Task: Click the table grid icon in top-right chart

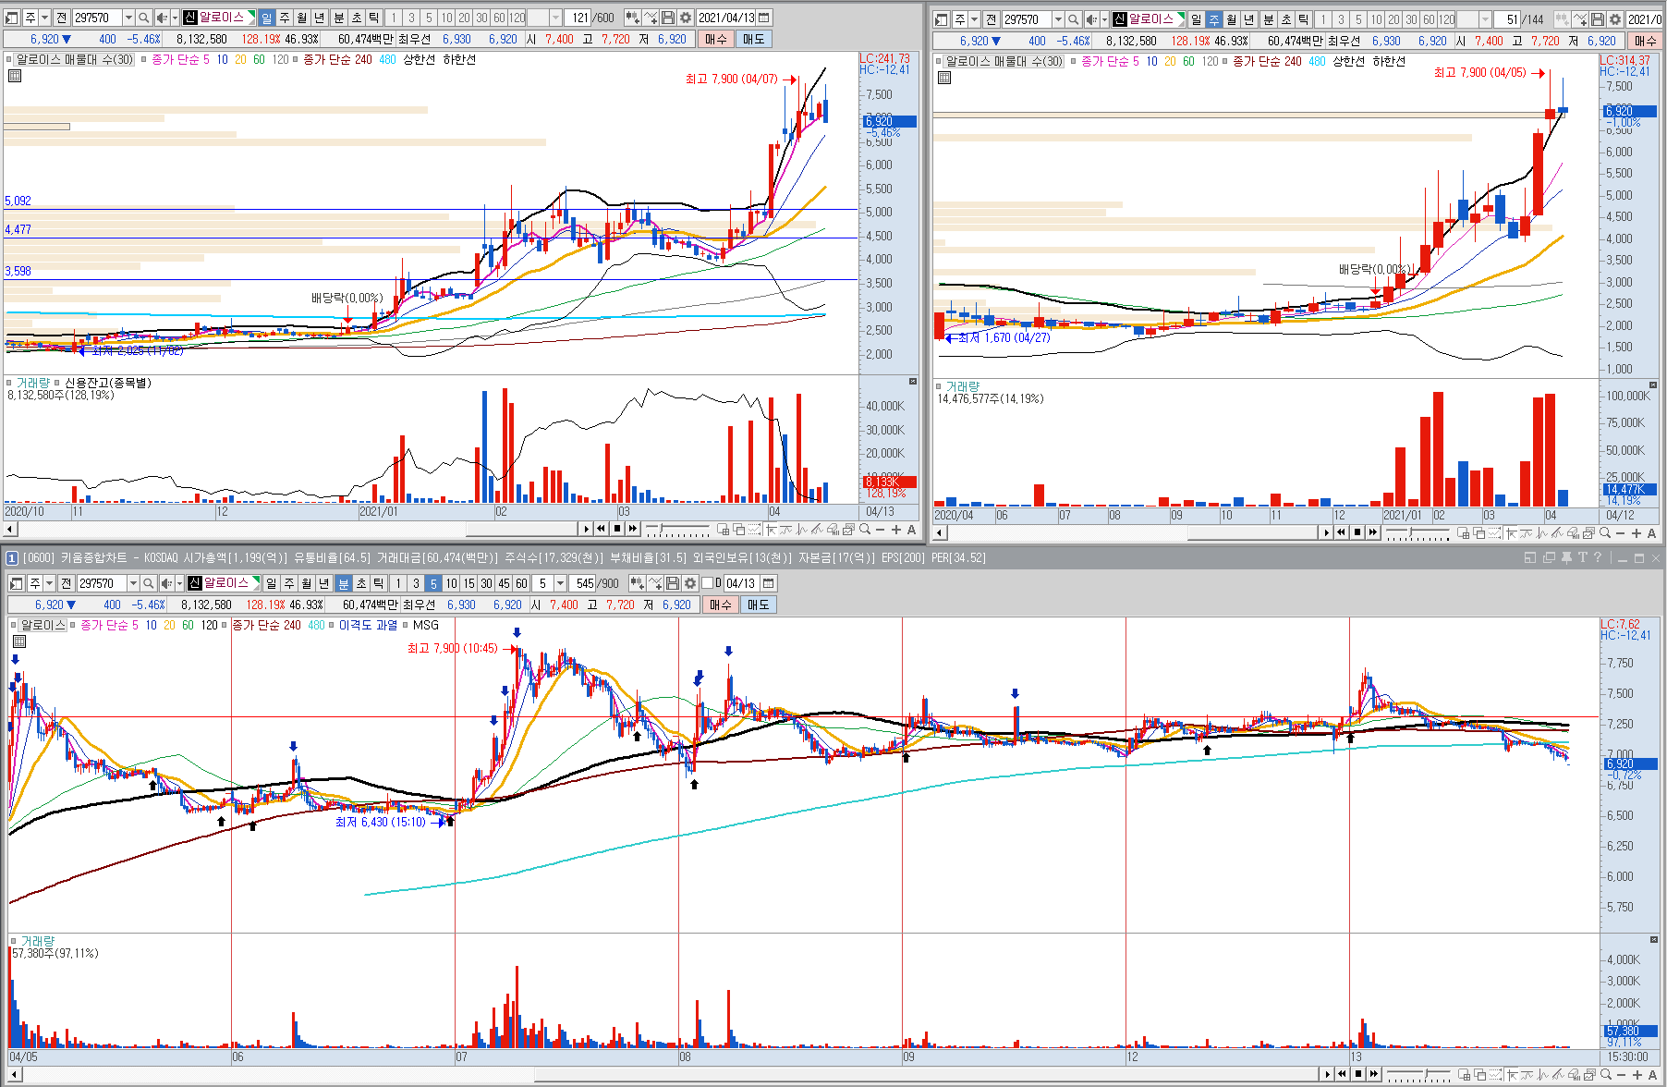Action: click(943, 78)
